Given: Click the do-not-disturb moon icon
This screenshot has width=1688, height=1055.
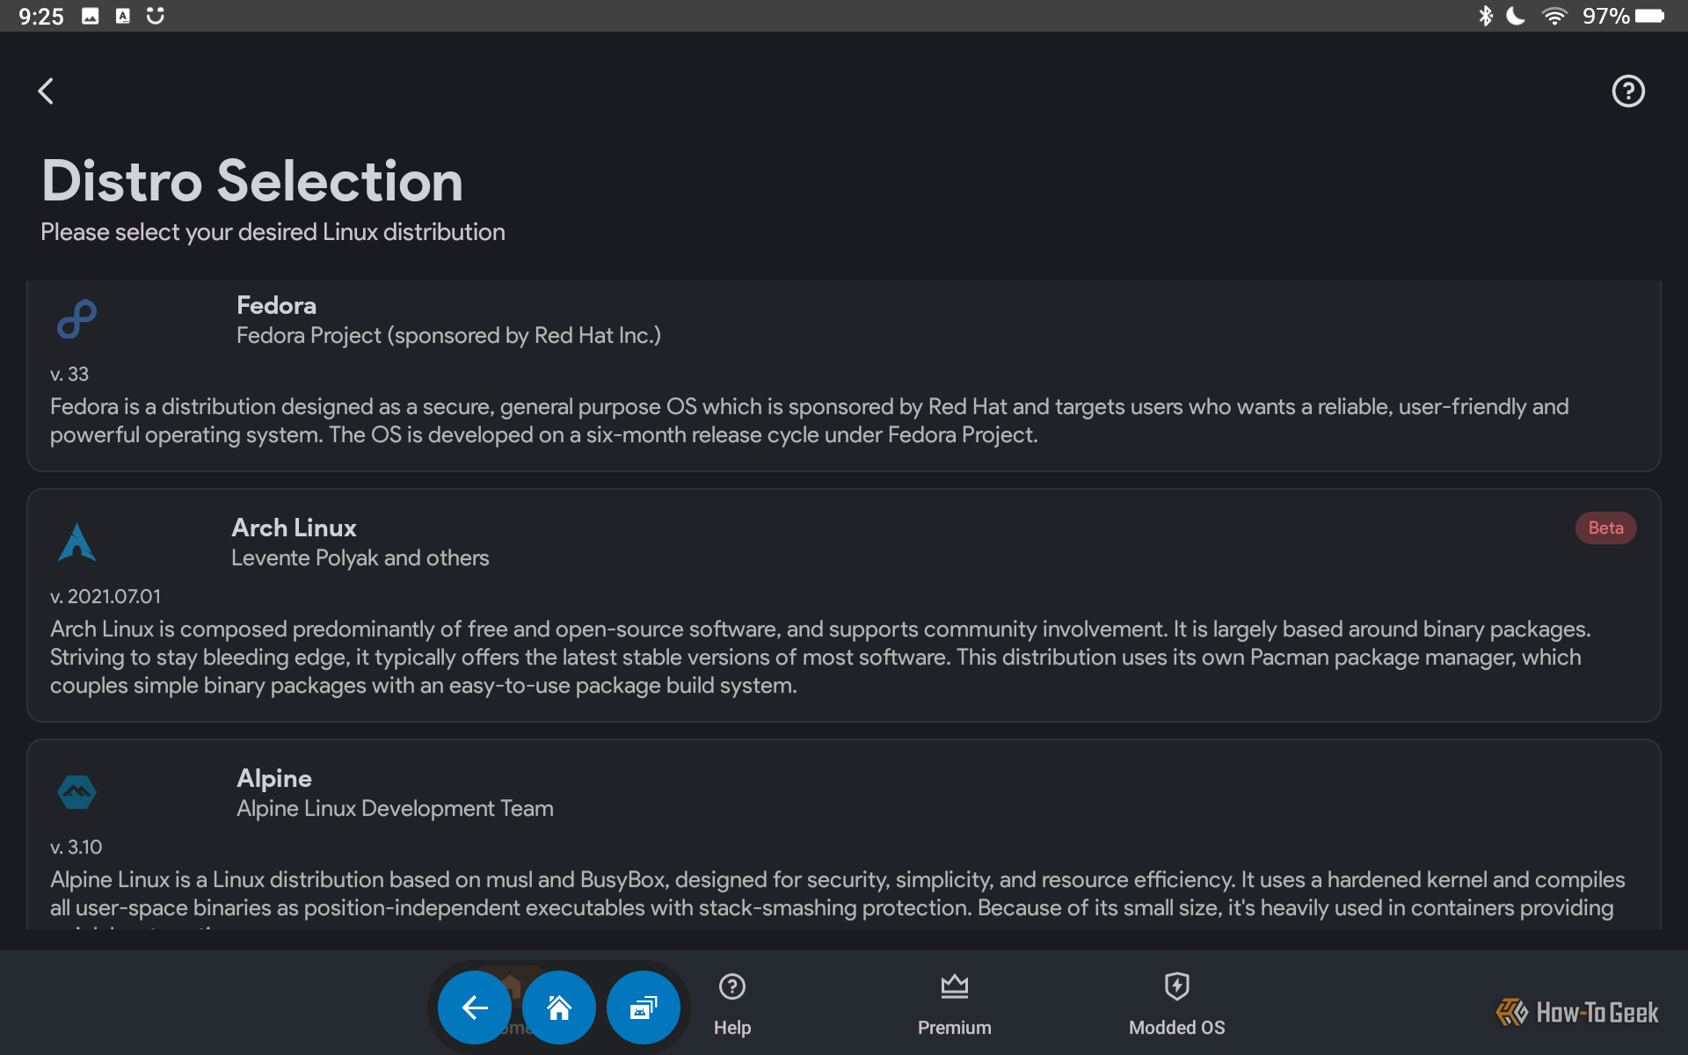Looking at the screenshot, I should [1516, 16].
